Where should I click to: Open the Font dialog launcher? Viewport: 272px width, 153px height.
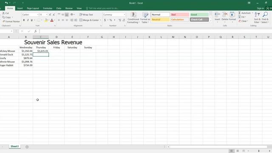coord(55,25)
